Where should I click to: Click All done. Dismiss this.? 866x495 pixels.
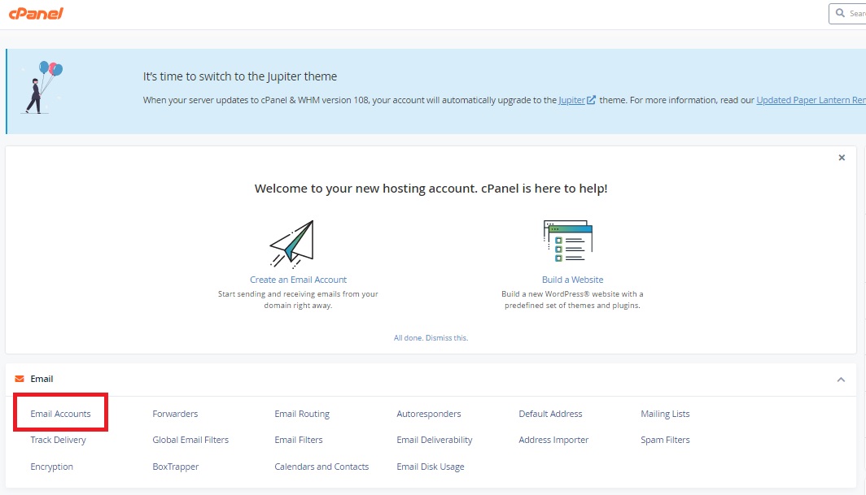tap(431, 338)
